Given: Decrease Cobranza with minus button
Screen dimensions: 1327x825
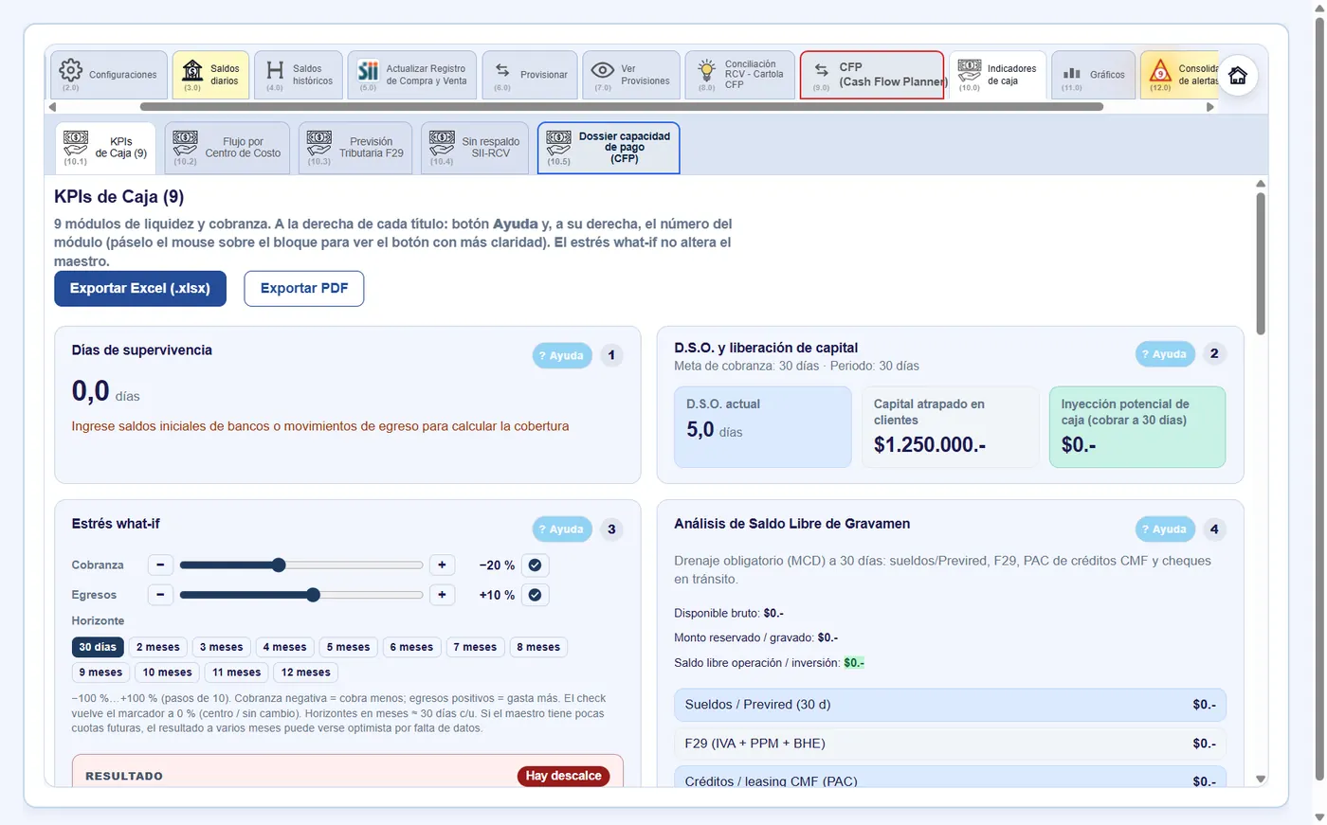Looking at the screenshot, I should coord(160,565).
